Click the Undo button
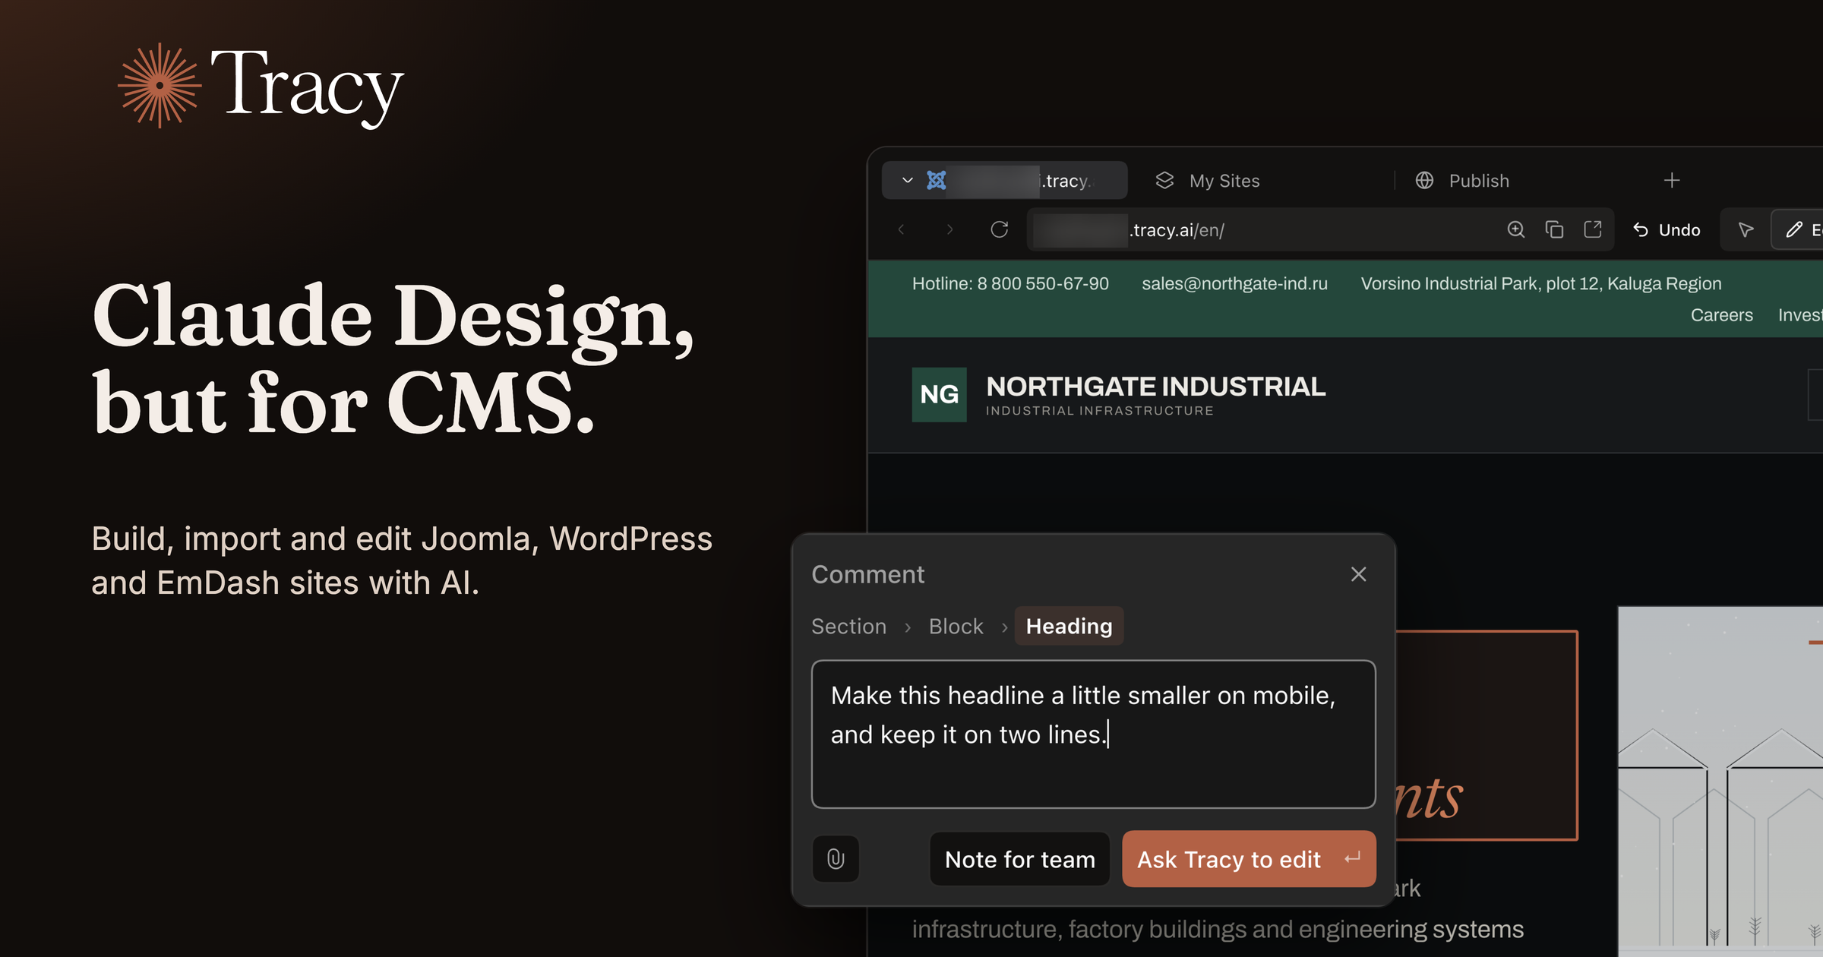1823x957 pixels. [1667, 230]
